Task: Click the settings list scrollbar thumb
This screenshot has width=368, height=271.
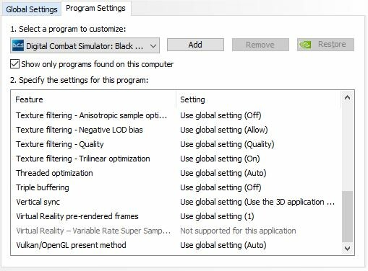Action: (x=347, y=216)
